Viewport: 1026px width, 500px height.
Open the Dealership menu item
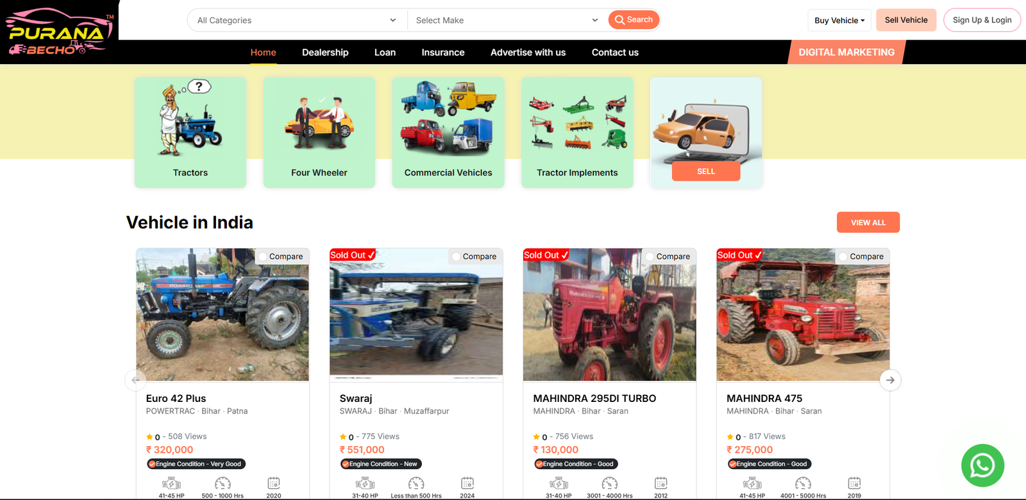(x=325, y=53)
